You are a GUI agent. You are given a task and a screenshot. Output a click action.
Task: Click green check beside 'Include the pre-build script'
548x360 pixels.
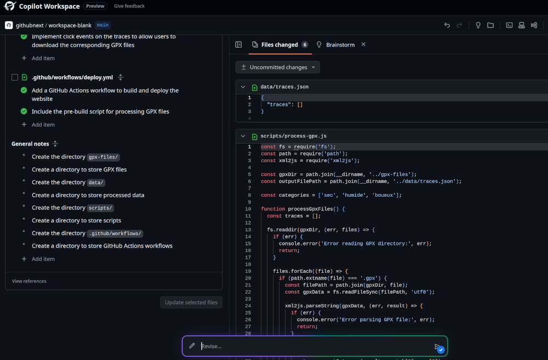coord(24,111)
